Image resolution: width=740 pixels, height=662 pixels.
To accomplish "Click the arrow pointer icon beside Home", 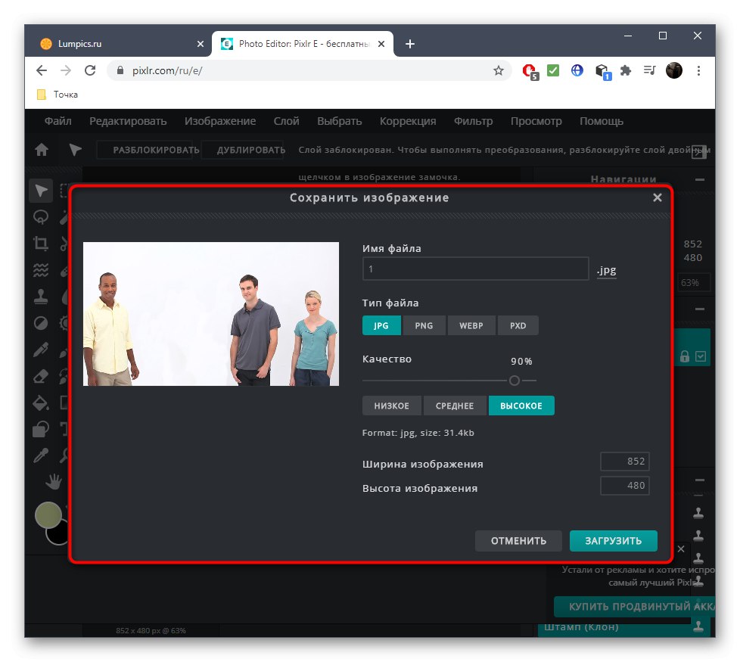I will [75, 150].
